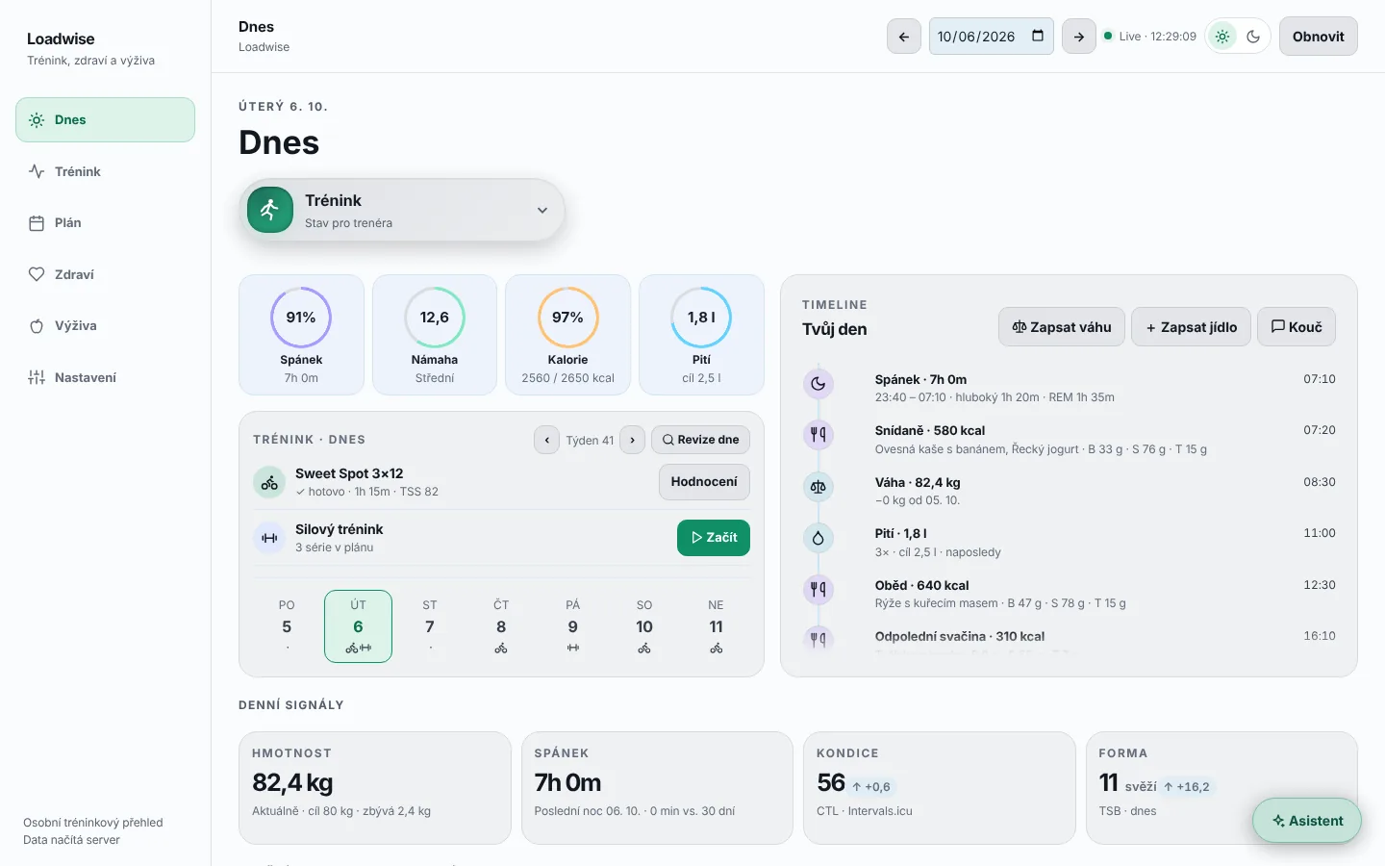Viewport: 1385px width, 866px height.
Task: Open the Spánek 91% ring card
Action: coord(301,335)
